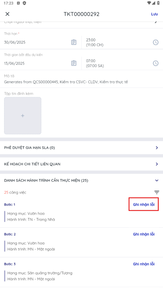163x290 pixels.
Task: Open clock icon for 07:00 start time
Action: click(x=155, y=63)
